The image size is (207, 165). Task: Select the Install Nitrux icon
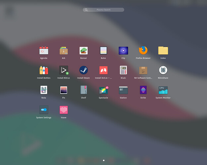pos(64,70)
